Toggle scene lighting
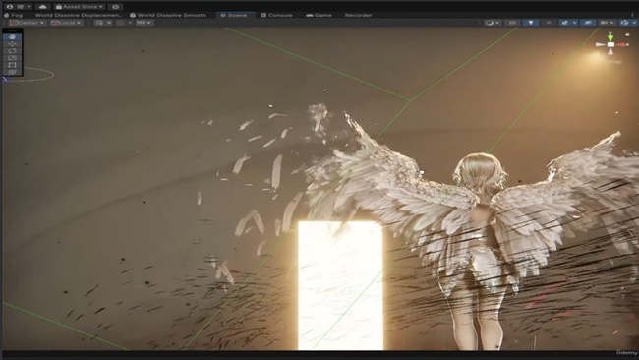 (x=531, y=23)
